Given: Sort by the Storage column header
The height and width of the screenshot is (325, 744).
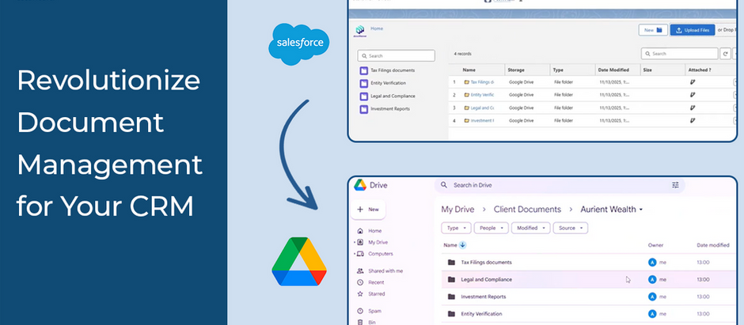Looking at the screenshot, I should tap(516, 70).
